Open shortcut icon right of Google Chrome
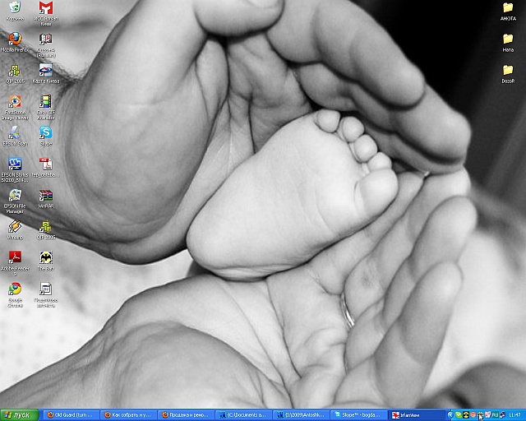The image size is (526, 421). click(x=46, y=294)
